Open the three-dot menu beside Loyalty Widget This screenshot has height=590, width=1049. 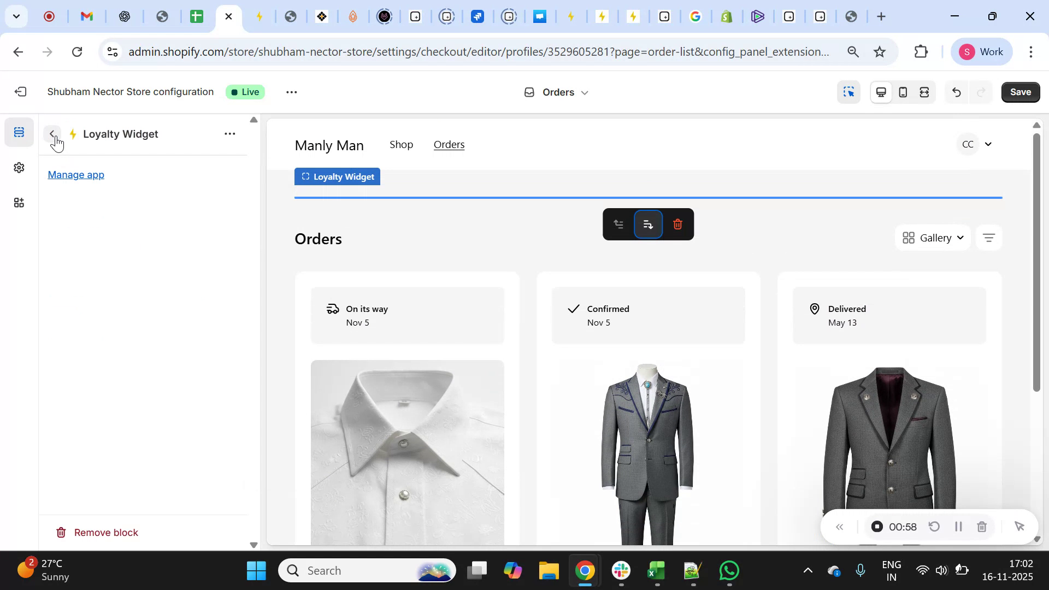tap(229, 134)
